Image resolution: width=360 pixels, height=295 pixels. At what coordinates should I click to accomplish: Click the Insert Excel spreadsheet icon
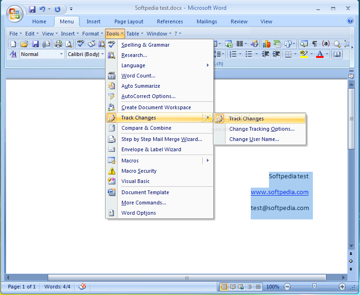tap(228, 43)
